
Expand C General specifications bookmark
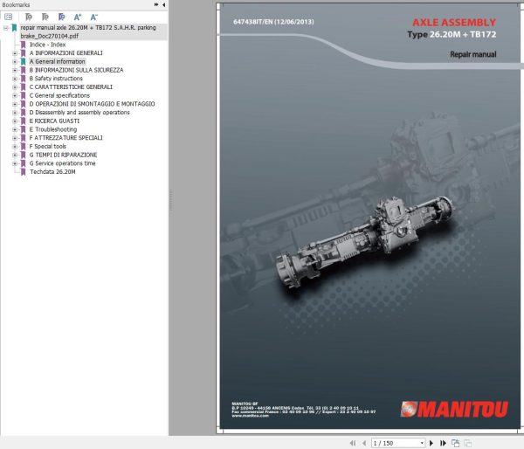(15, 95)
